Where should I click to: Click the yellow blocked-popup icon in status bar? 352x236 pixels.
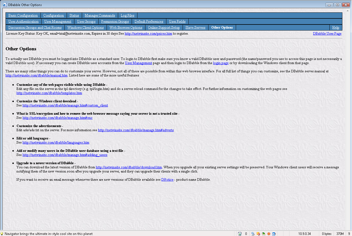pos(258,234)
